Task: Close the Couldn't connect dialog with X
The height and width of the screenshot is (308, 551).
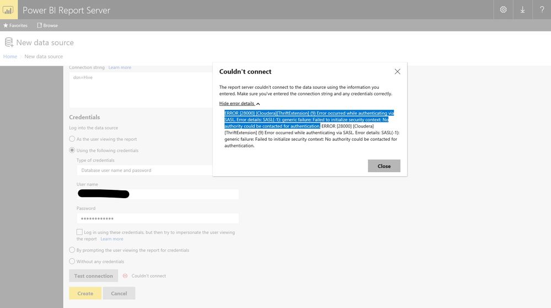Action: point(398,71)
